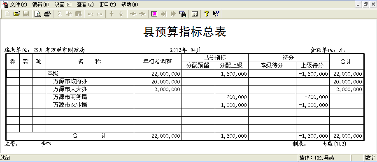The height and width of the screenshot is (162, 377).
Task: Select the 万源市人大办 row name
Action: point(90,89)
